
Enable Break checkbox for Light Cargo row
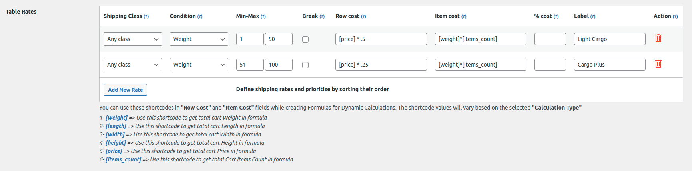[305, 39]
